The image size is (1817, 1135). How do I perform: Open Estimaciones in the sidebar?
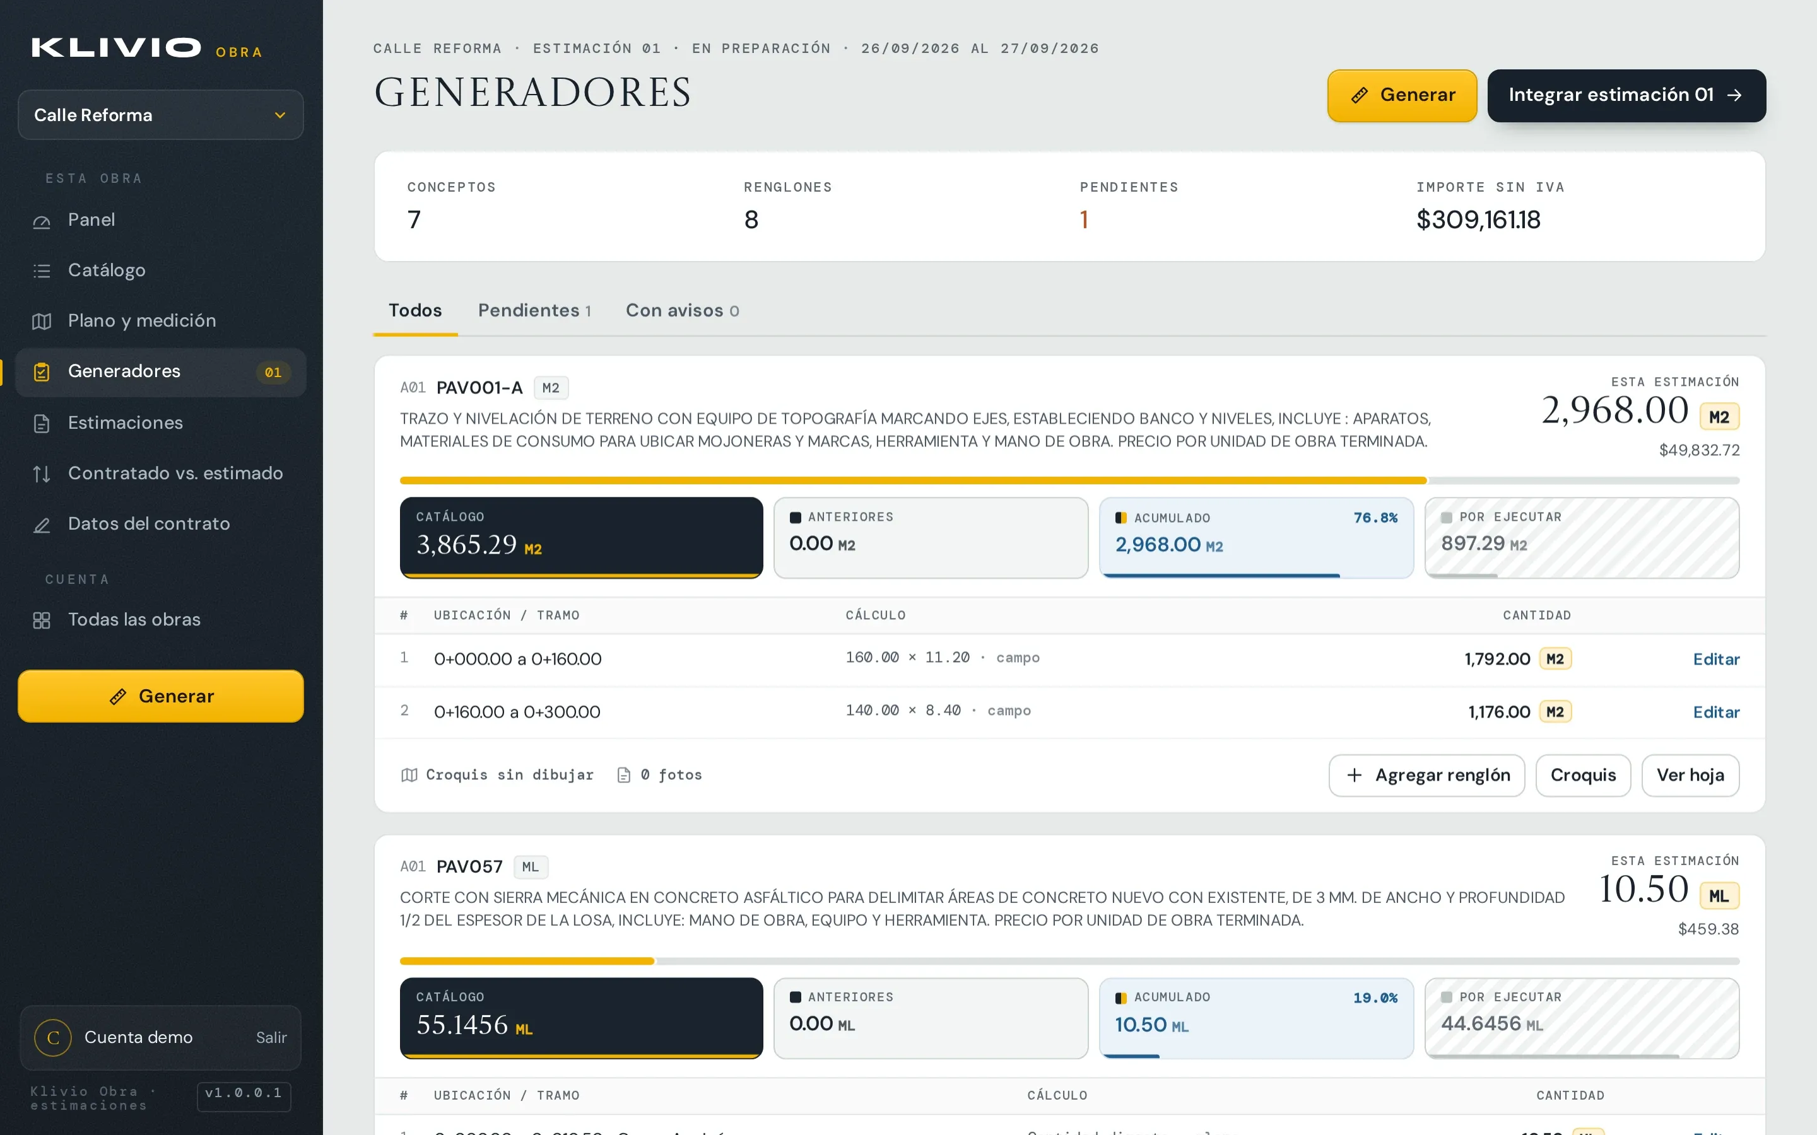[161, 422]
